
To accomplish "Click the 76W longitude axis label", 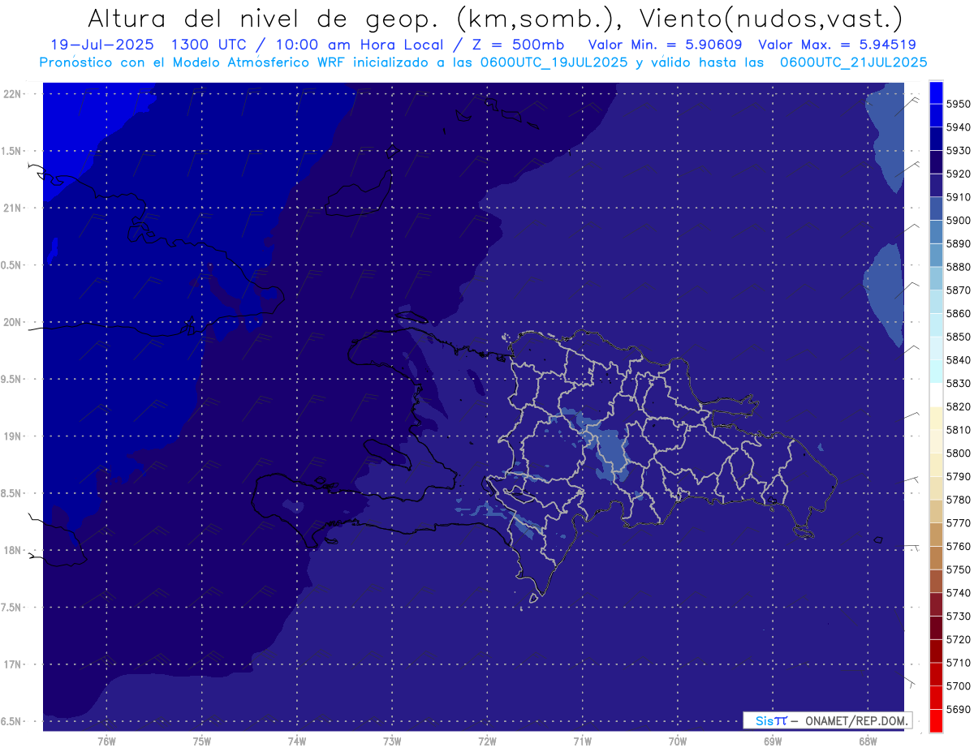I will tap(106, 741).
